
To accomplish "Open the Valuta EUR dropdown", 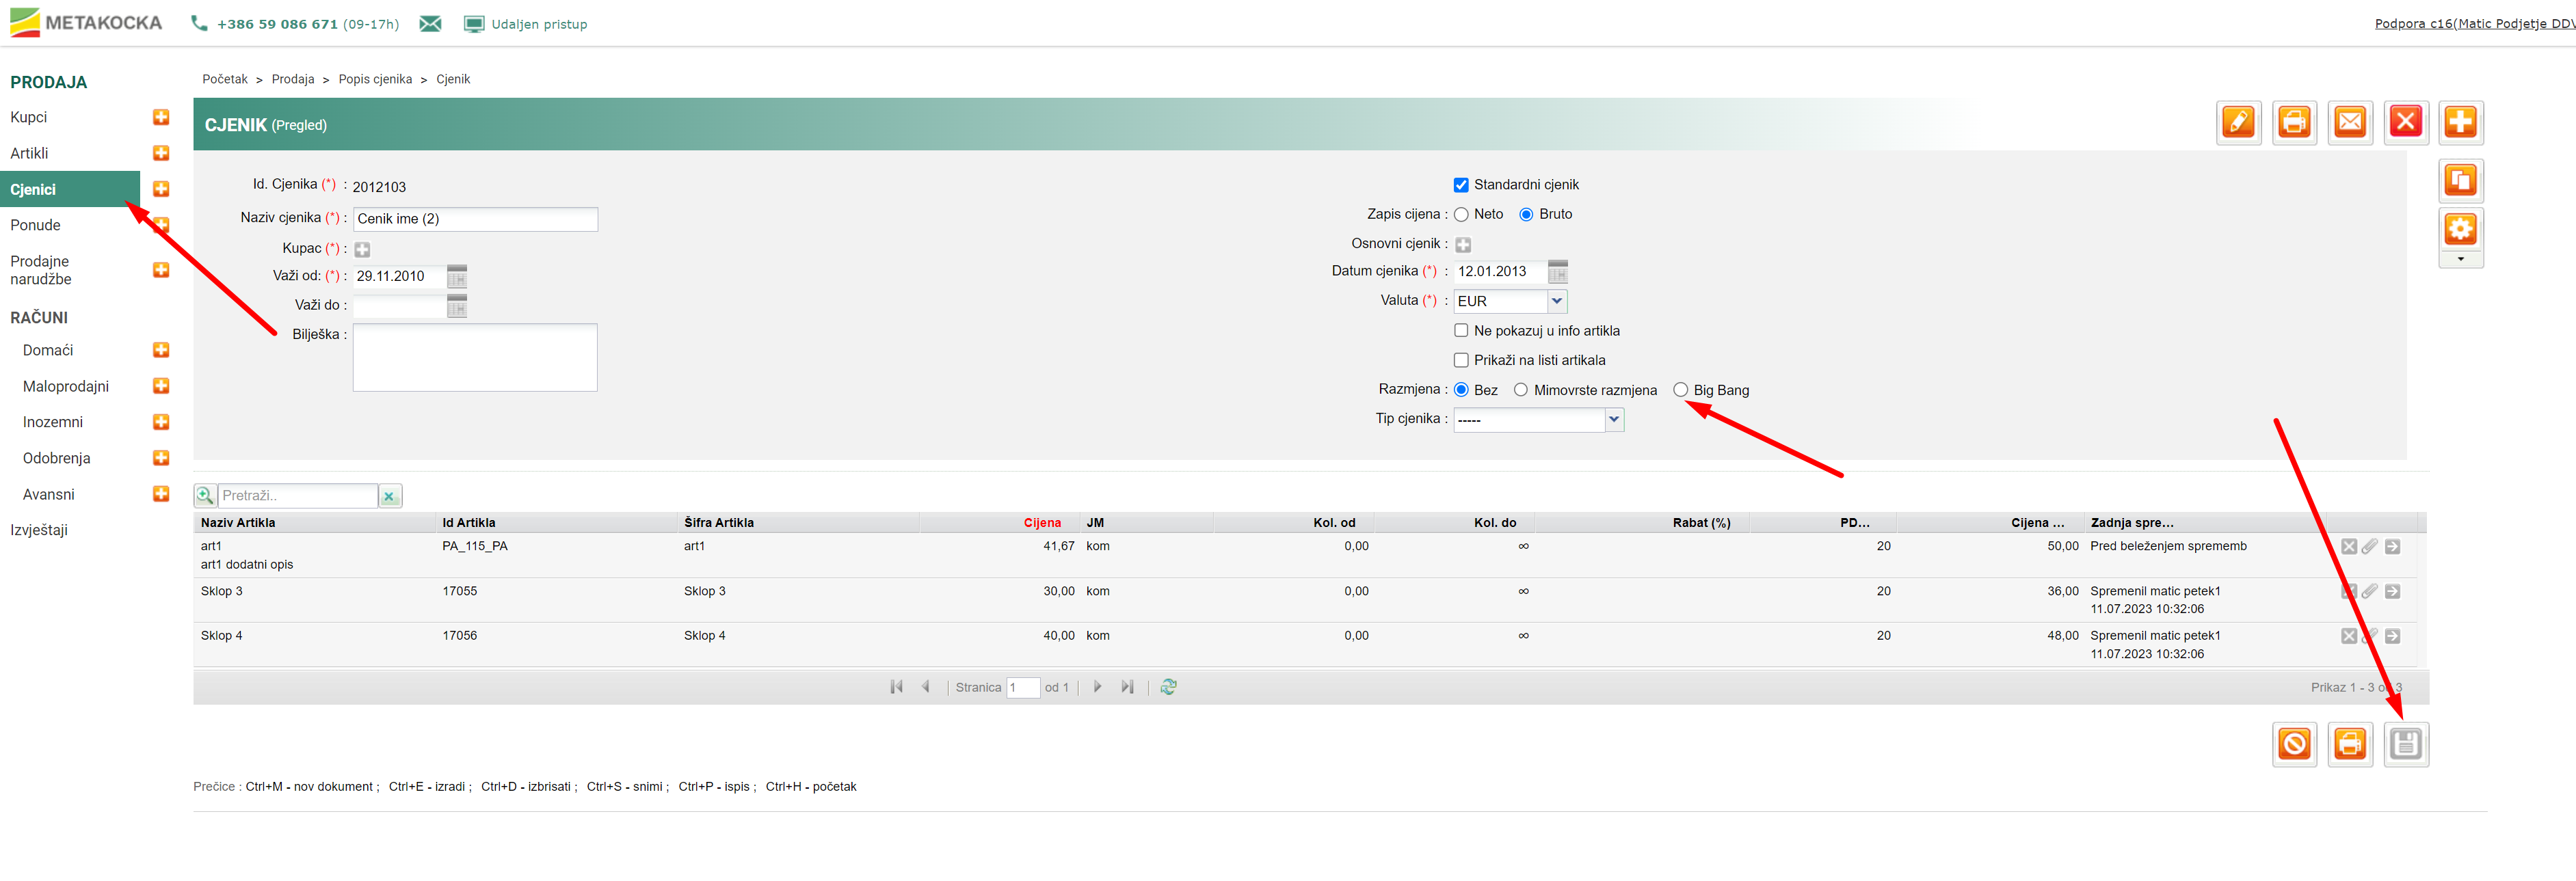I will 1556,301.
